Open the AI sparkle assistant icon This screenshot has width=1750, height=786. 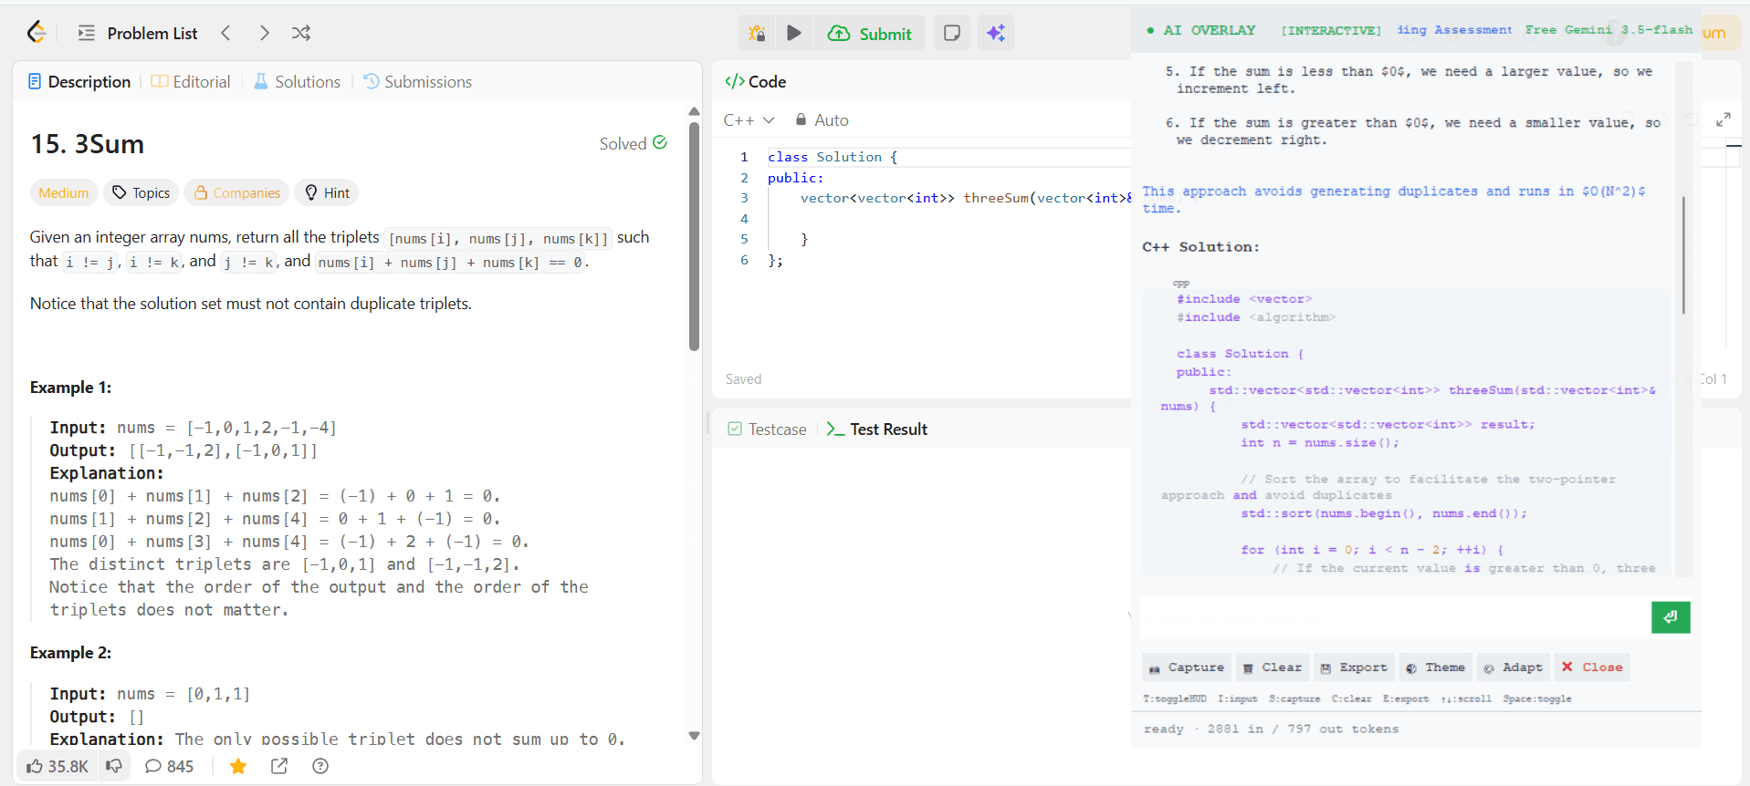(996, 33)
